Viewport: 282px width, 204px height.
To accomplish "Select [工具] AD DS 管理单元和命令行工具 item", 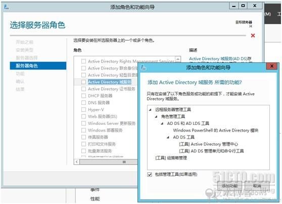I will 211,151.
